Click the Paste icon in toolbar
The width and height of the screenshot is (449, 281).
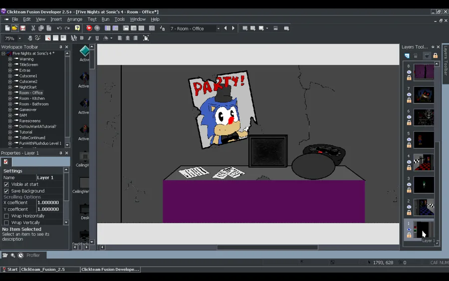pyautogui.click(x=49, y=28)
